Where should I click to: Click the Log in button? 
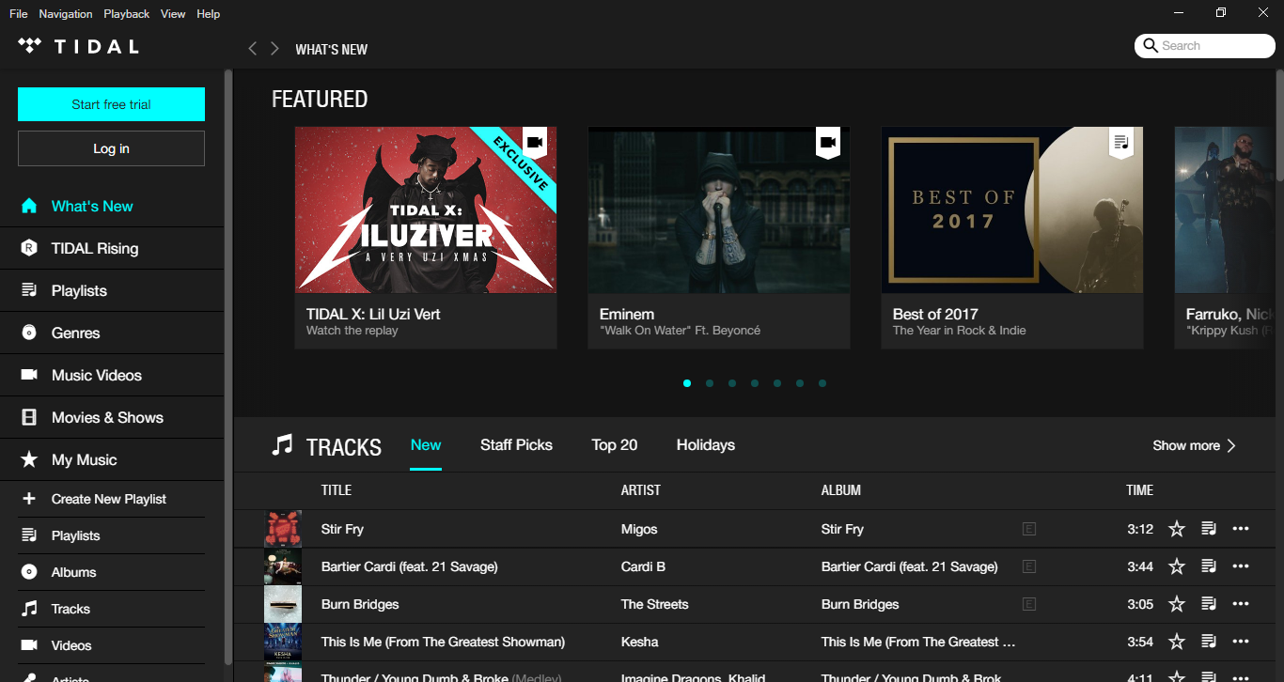[x=111, y=148]
